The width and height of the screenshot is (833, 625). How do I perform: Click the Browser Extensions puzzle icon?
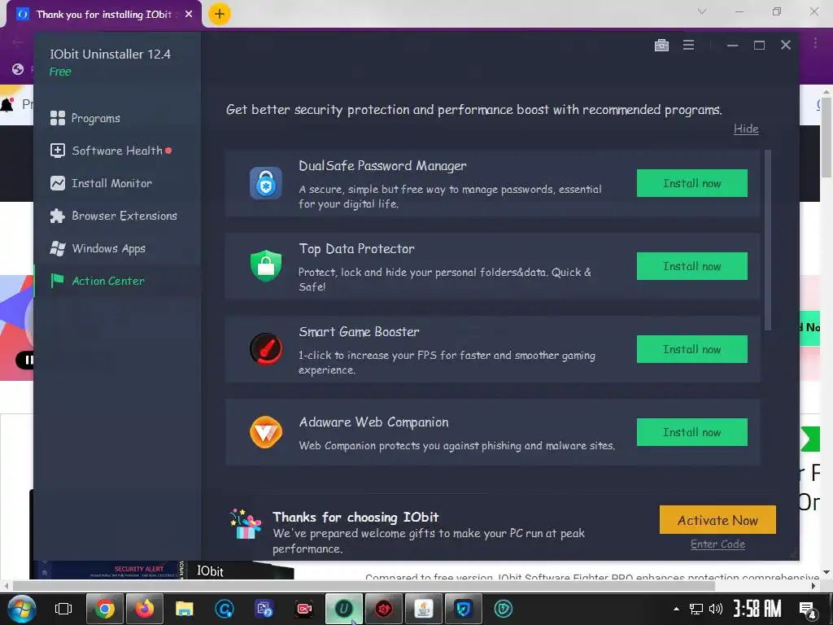pyautogui.click(x=58, y=216)
